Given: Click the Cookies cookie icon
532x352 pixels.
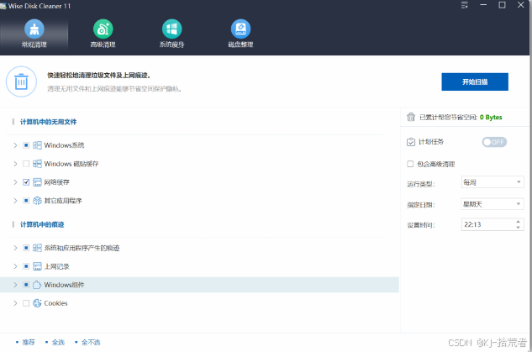Looking at the screenshot, I should (37, 303).
